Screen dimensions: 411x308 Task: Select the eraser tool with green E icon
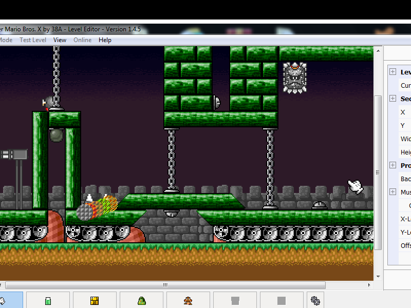pos(48,300)
